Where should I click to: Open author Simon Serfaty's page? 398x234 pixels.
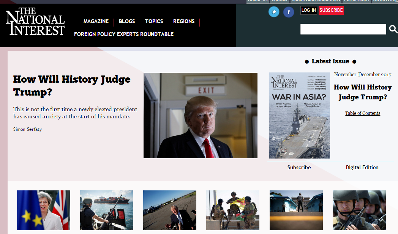click(27, 129)
